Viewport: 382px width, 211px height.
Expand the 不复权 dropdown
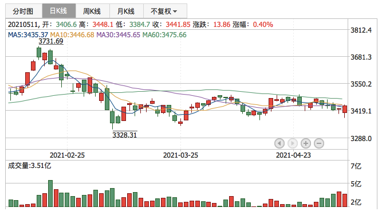[165, 11]
